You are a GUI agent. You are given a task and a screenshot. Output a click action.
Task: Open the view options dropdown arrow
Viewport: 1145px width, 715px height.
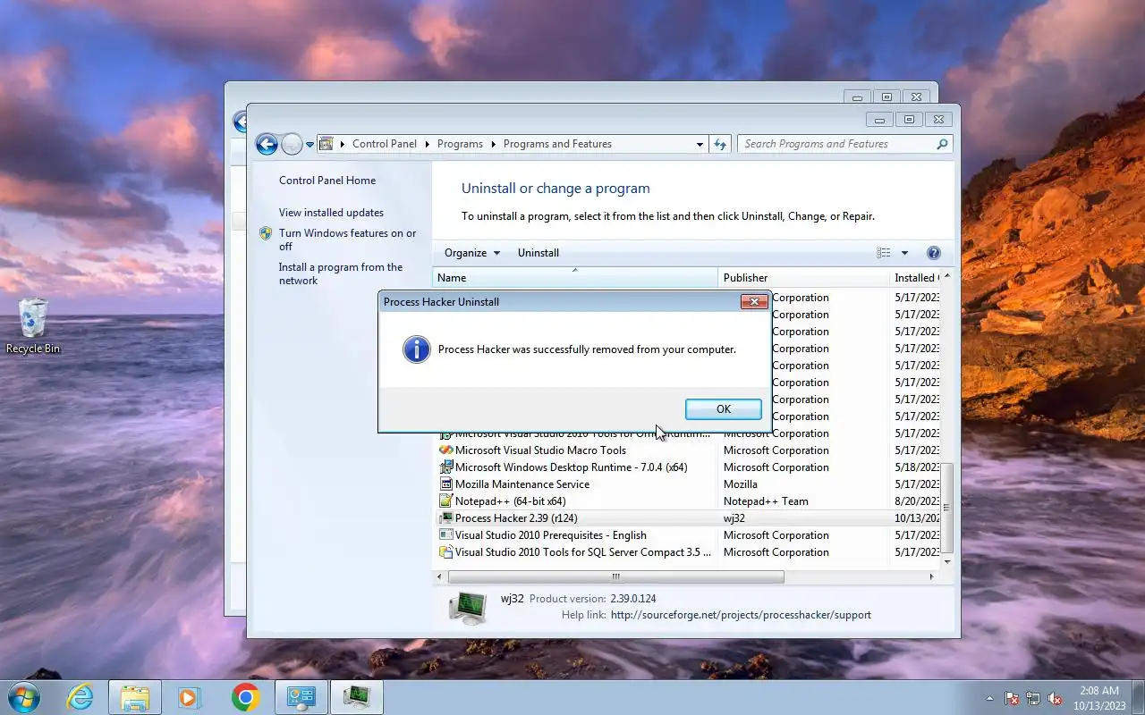click(x=904, y=253)
